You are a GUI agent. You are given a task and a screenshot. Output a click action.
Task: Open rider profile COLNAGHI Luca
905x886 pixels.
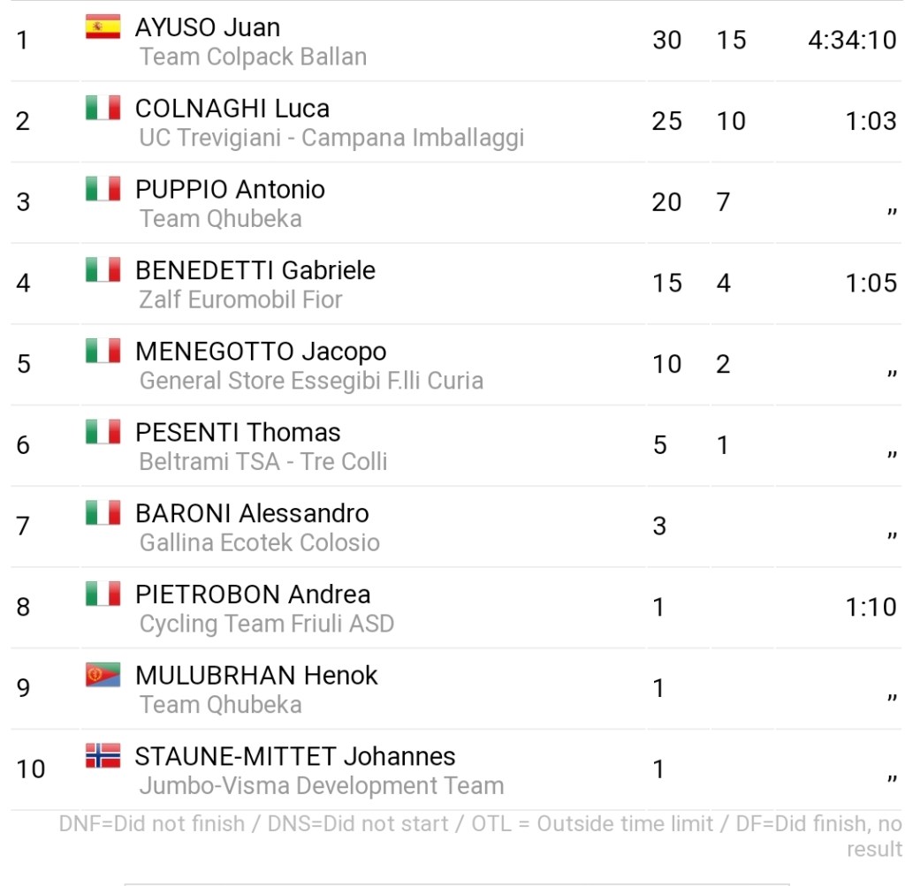[232, 109]
